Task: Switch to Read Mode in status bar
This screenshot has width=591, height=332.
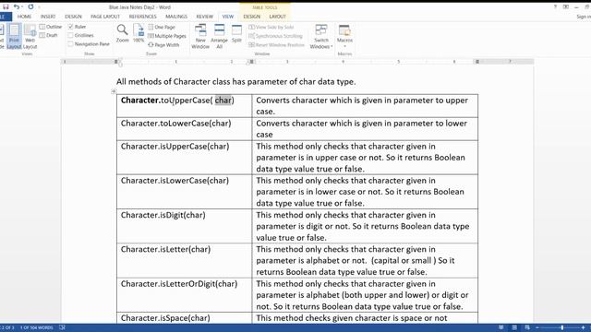Action: point(501,327)
